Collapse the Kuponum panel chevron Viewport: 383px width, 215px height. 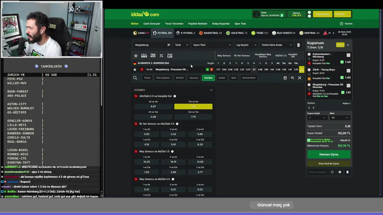348,45
